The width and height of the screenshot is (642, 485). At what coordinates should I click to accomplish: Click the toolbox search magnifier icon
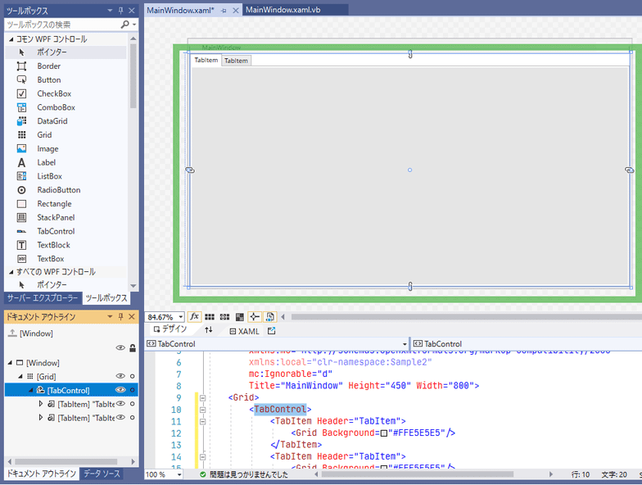(x=124, y=25)
